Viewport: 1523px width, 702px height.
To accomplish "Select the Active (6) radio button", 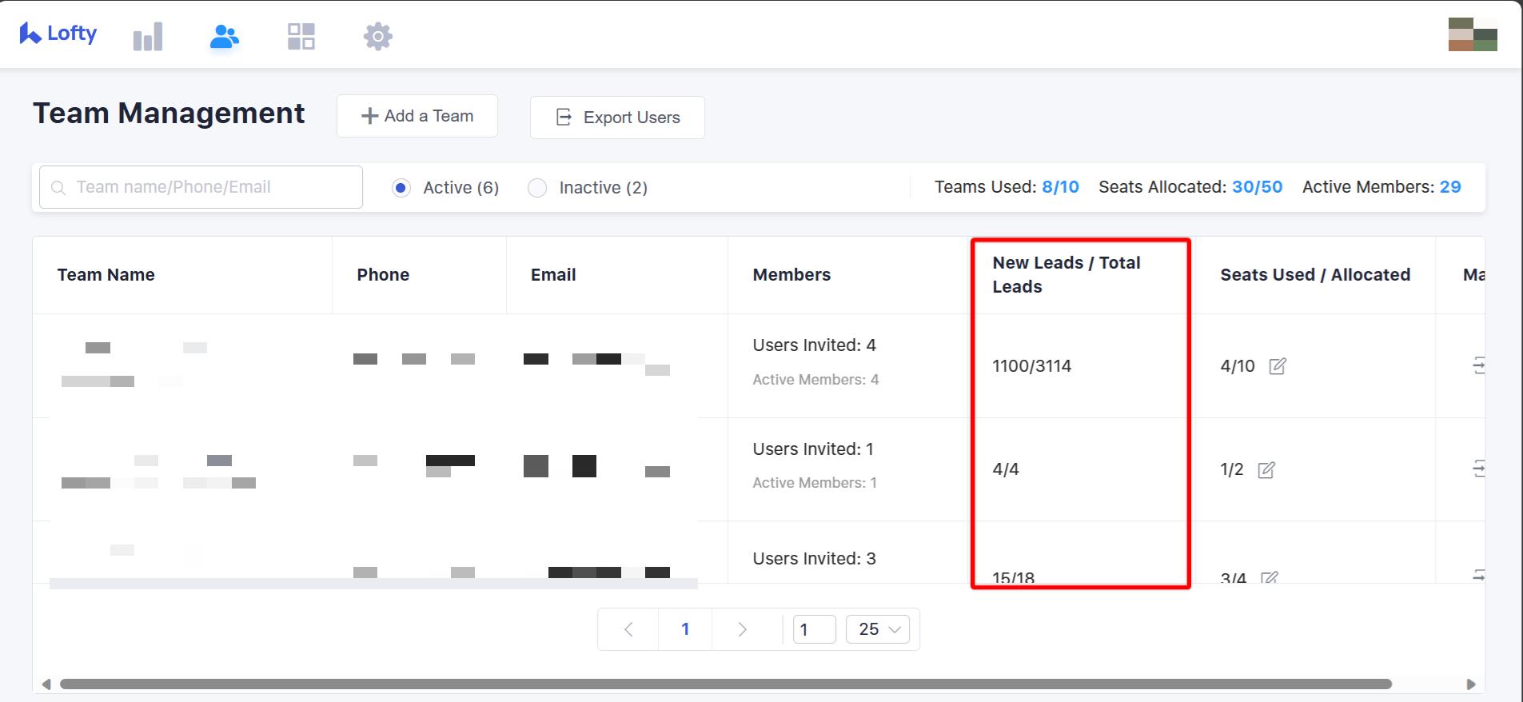I will coord(401,188).
